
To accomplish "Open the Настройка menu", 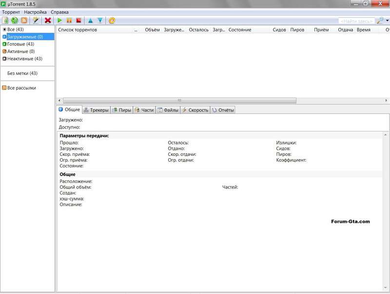I will (x=36, y=12).
